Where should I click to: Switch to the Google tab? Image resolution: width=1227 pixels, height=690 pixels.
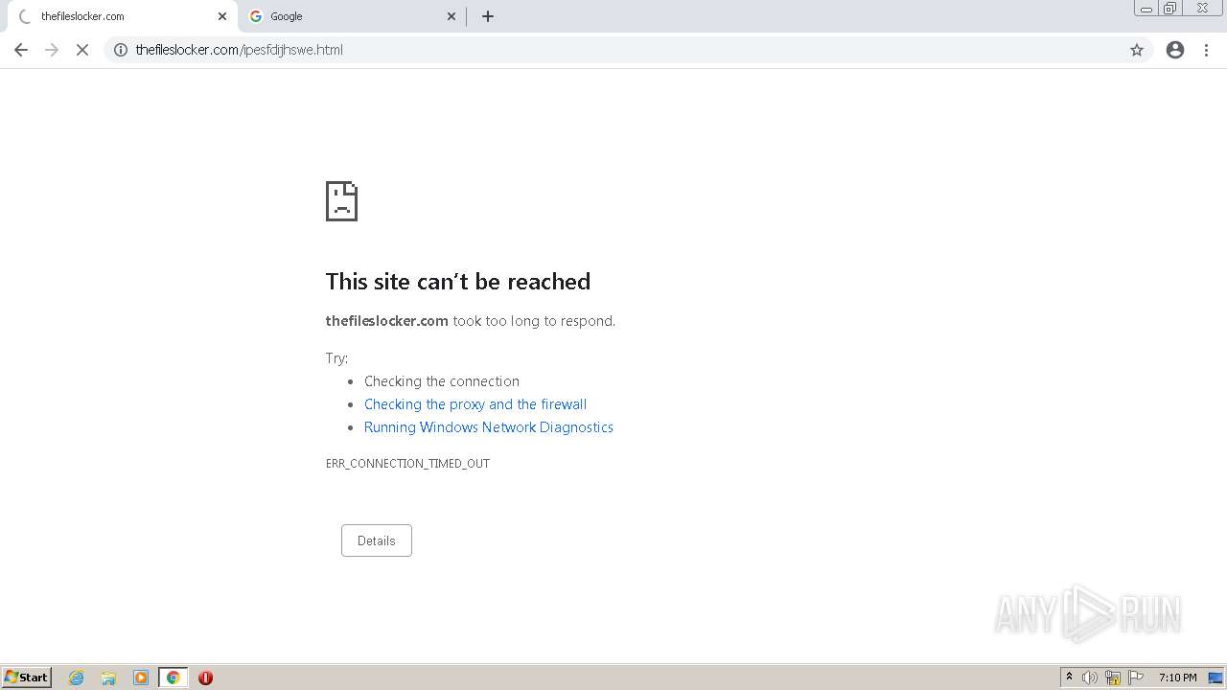coord(351,16)
